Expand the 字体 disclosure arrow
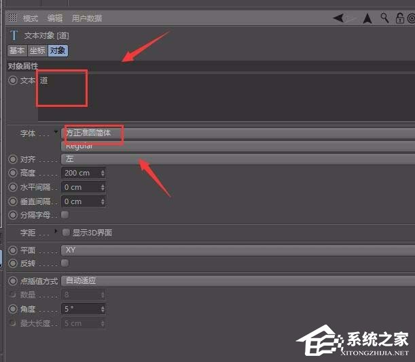 (x=56, y=131)
